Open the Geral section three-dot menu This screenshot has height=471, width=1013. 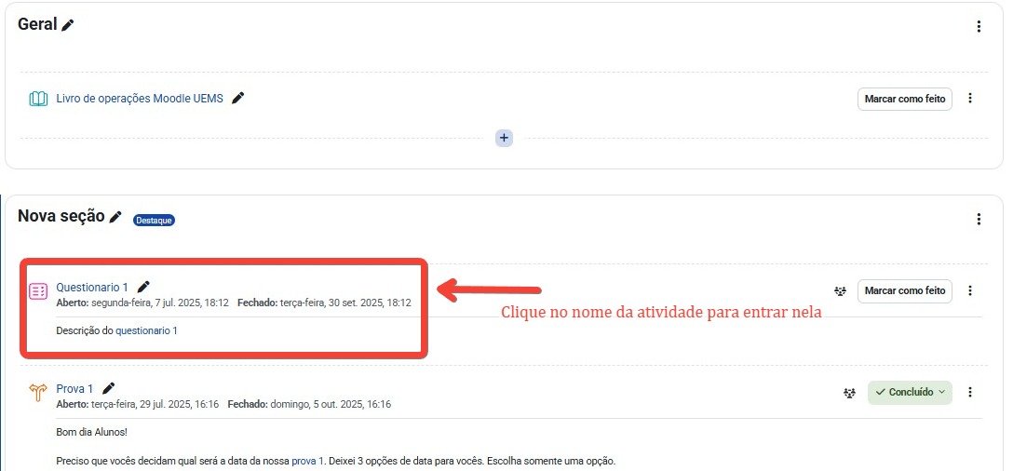coord(979,26)
